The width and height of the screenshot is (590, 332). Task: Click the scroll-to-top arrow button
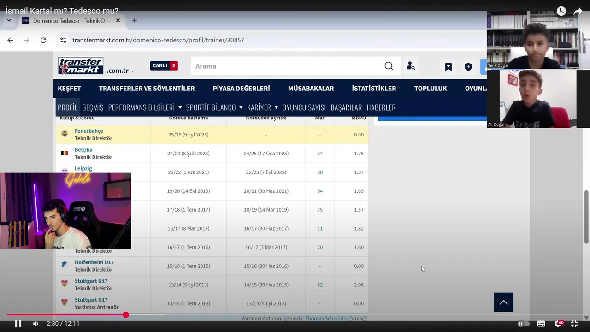click(x=503, y=302)
